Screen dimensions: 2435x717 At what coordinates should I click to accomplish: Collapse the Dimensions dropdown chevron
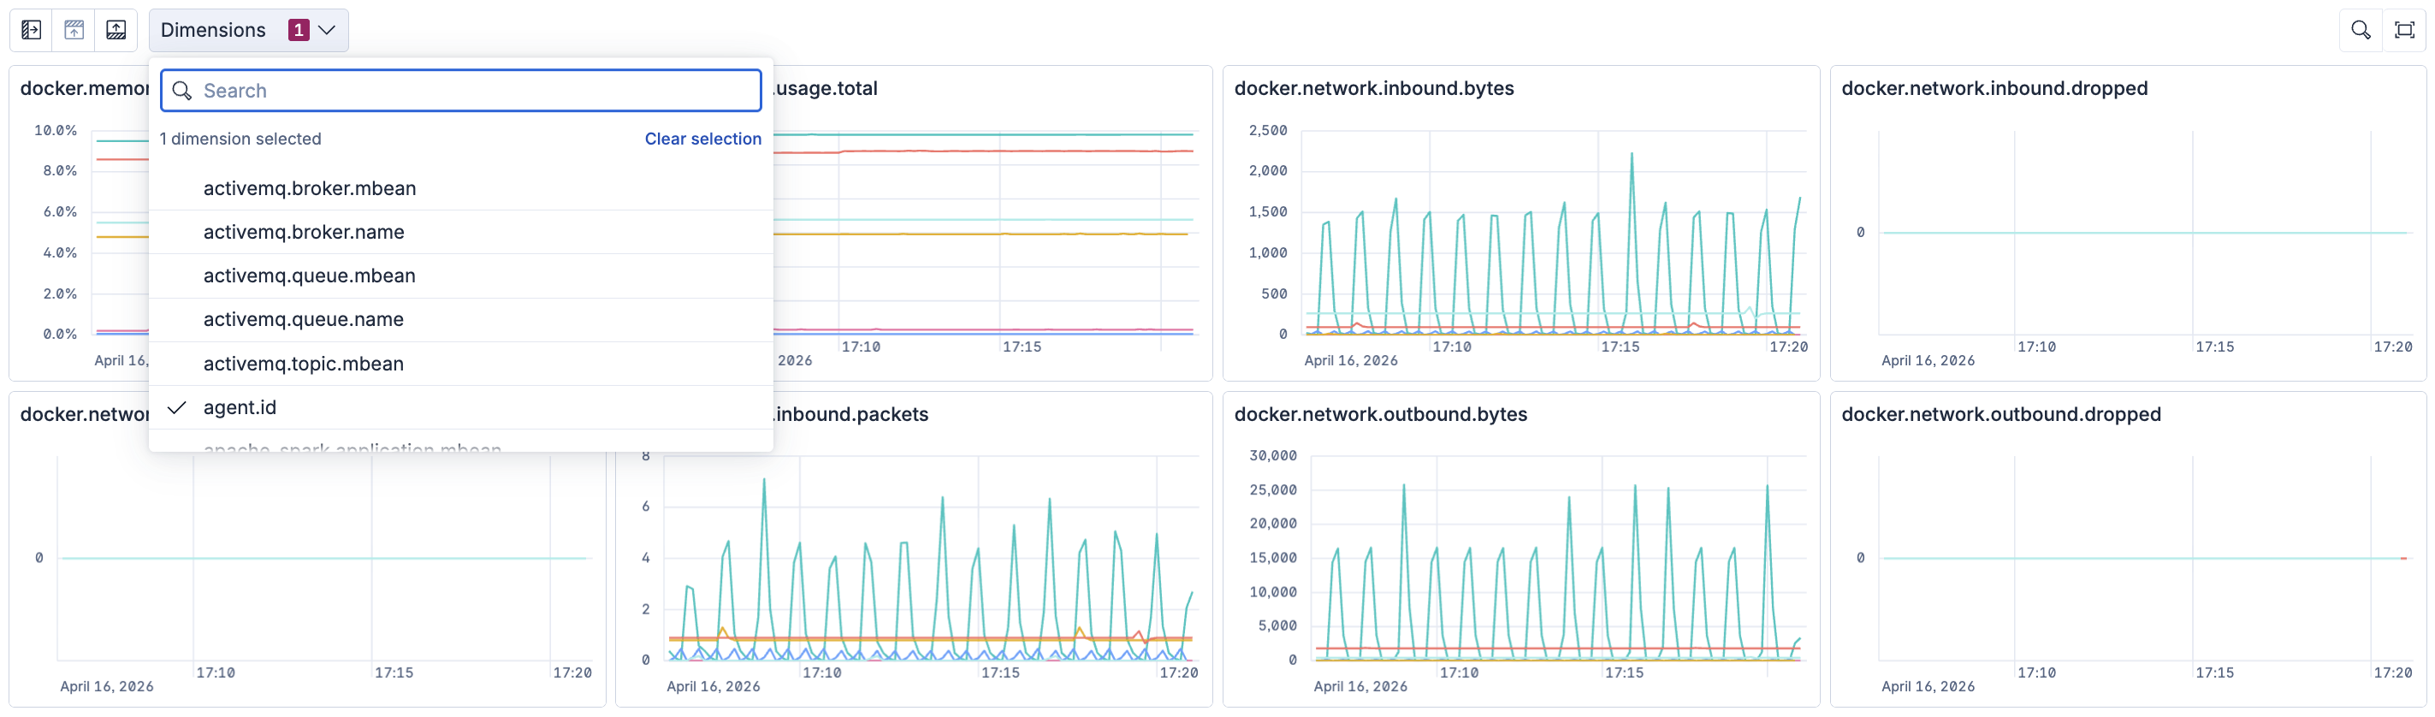[327, 30]
